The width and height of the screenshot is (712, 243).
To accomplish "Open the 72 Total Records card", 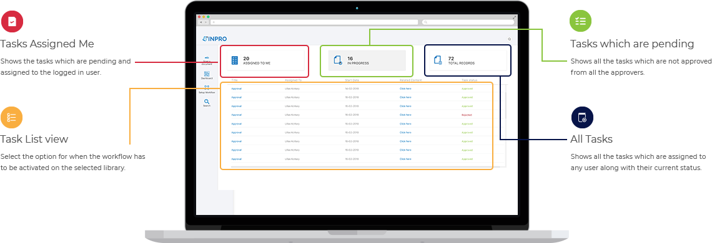I will 468,60.
